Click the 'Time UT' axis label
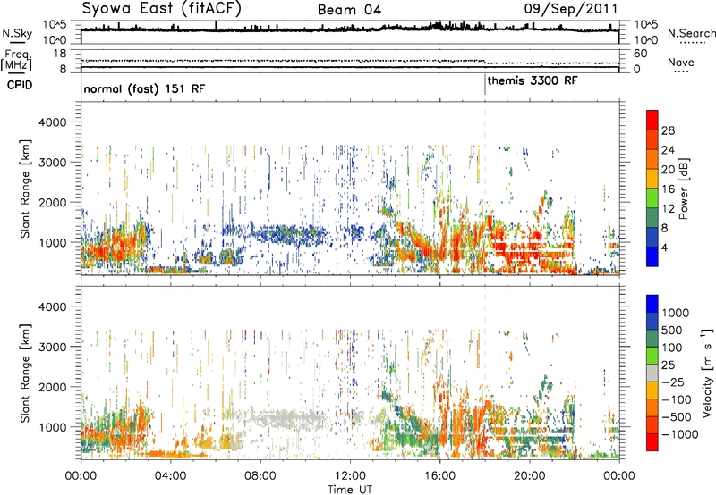 (350, 490)
